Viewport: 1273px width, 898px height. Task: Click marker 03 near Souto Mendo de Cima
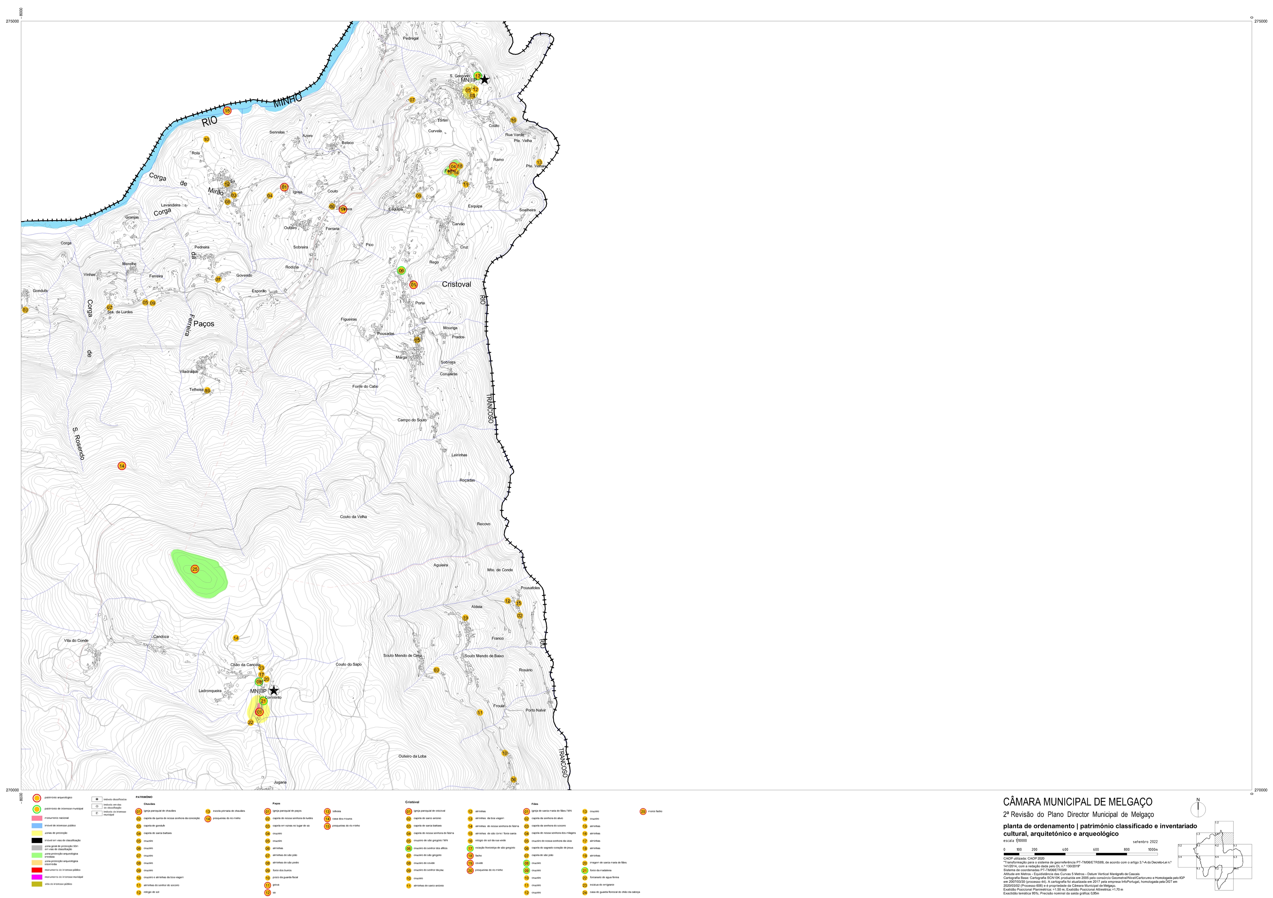pyautogui.click(x=436, y=670)
